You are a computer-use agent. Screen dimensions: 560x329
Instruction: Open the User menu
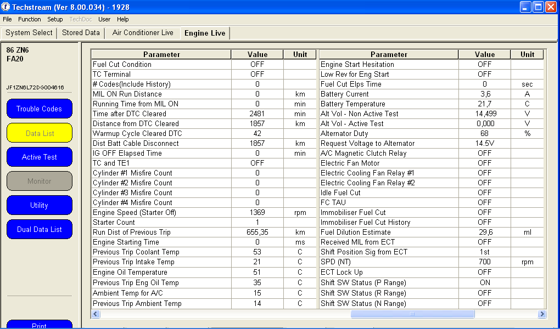click(x=104, y=19)
